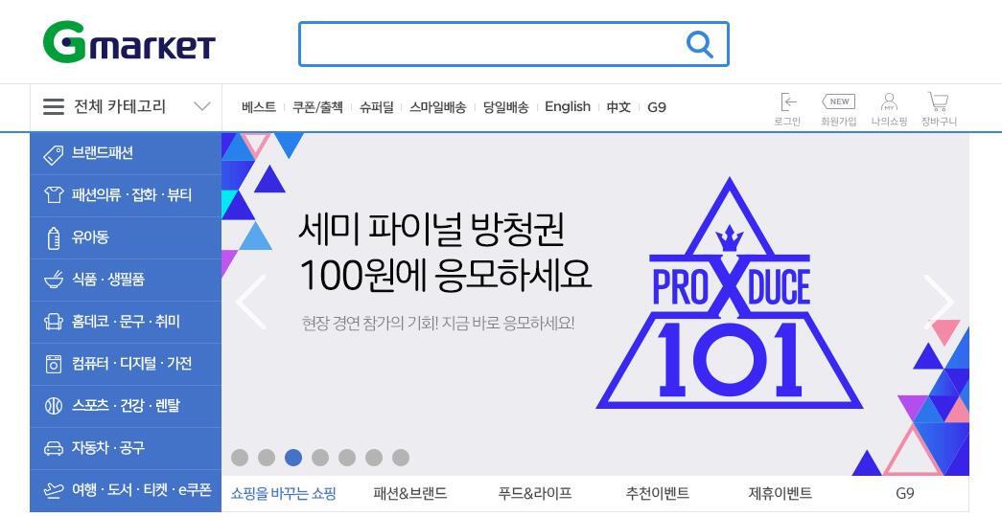This screenshot has width=1002, height=517.
Task: Select the first banner slide dot
Action: click(x=240, y=458)
